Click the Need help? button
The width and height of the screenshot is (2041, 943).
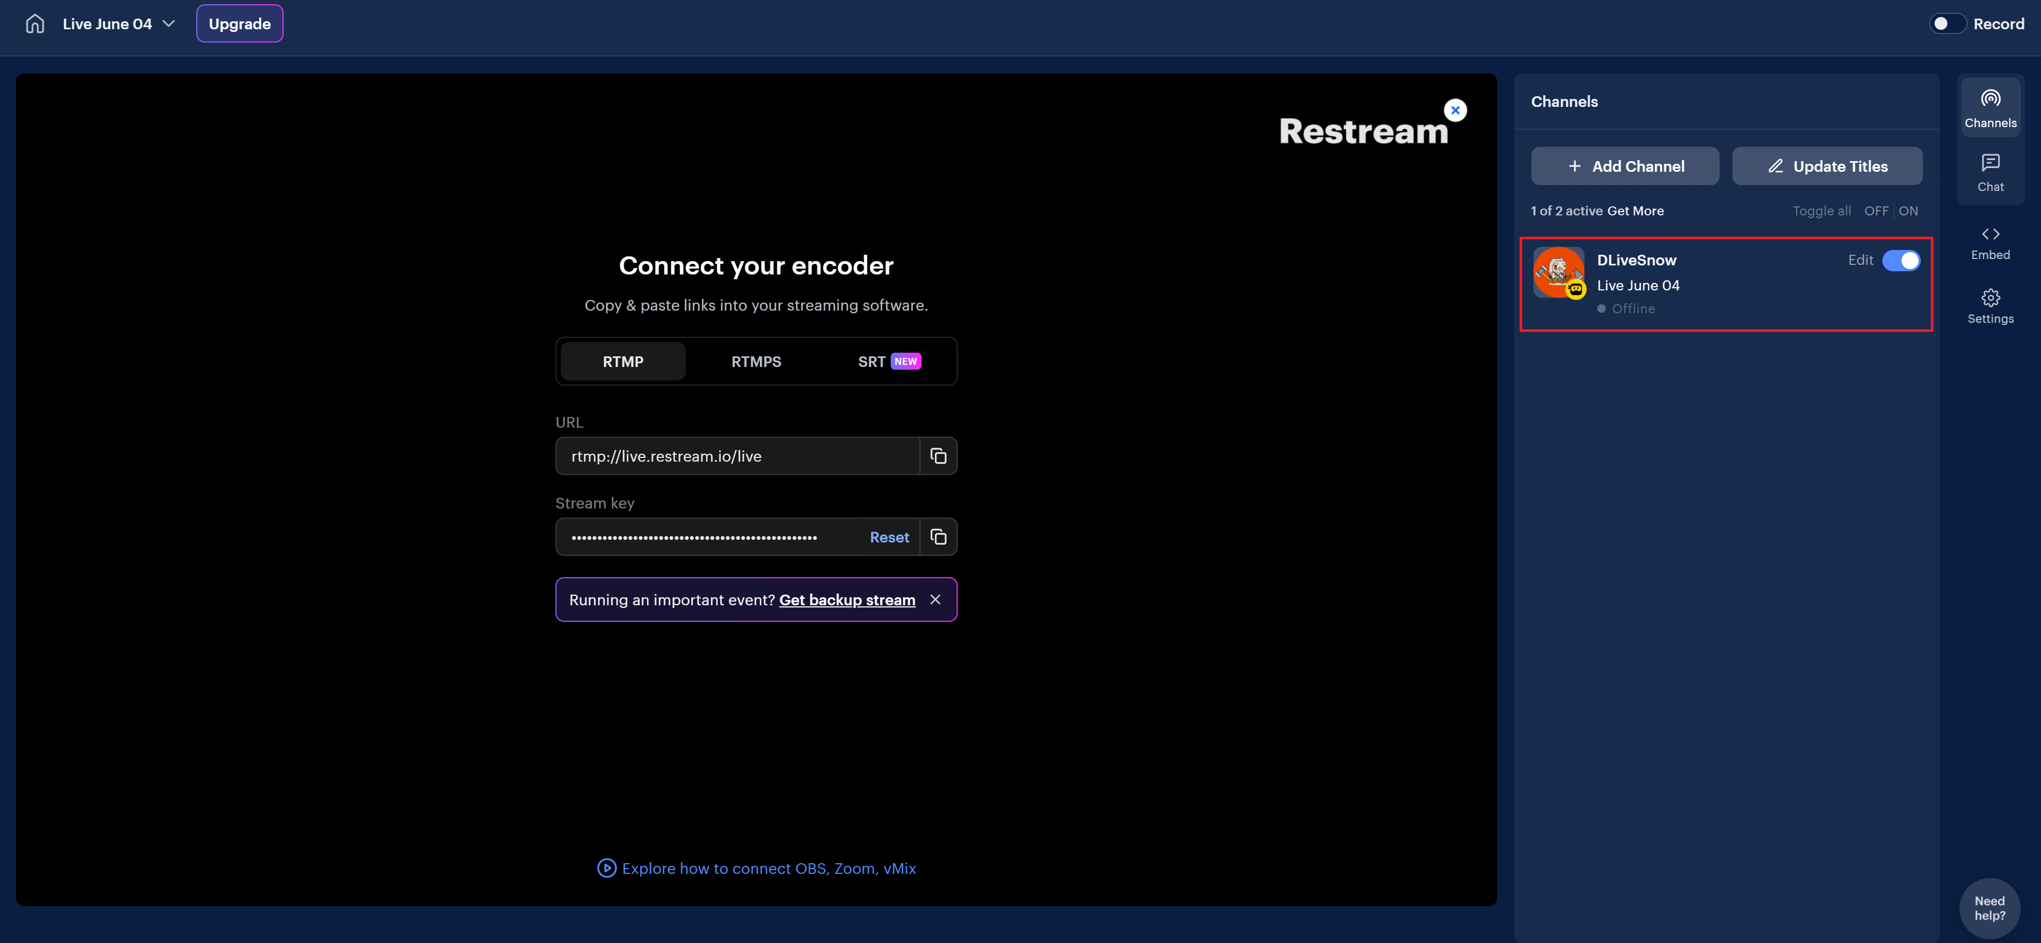pyautogui.click(x=1989, y=907)
